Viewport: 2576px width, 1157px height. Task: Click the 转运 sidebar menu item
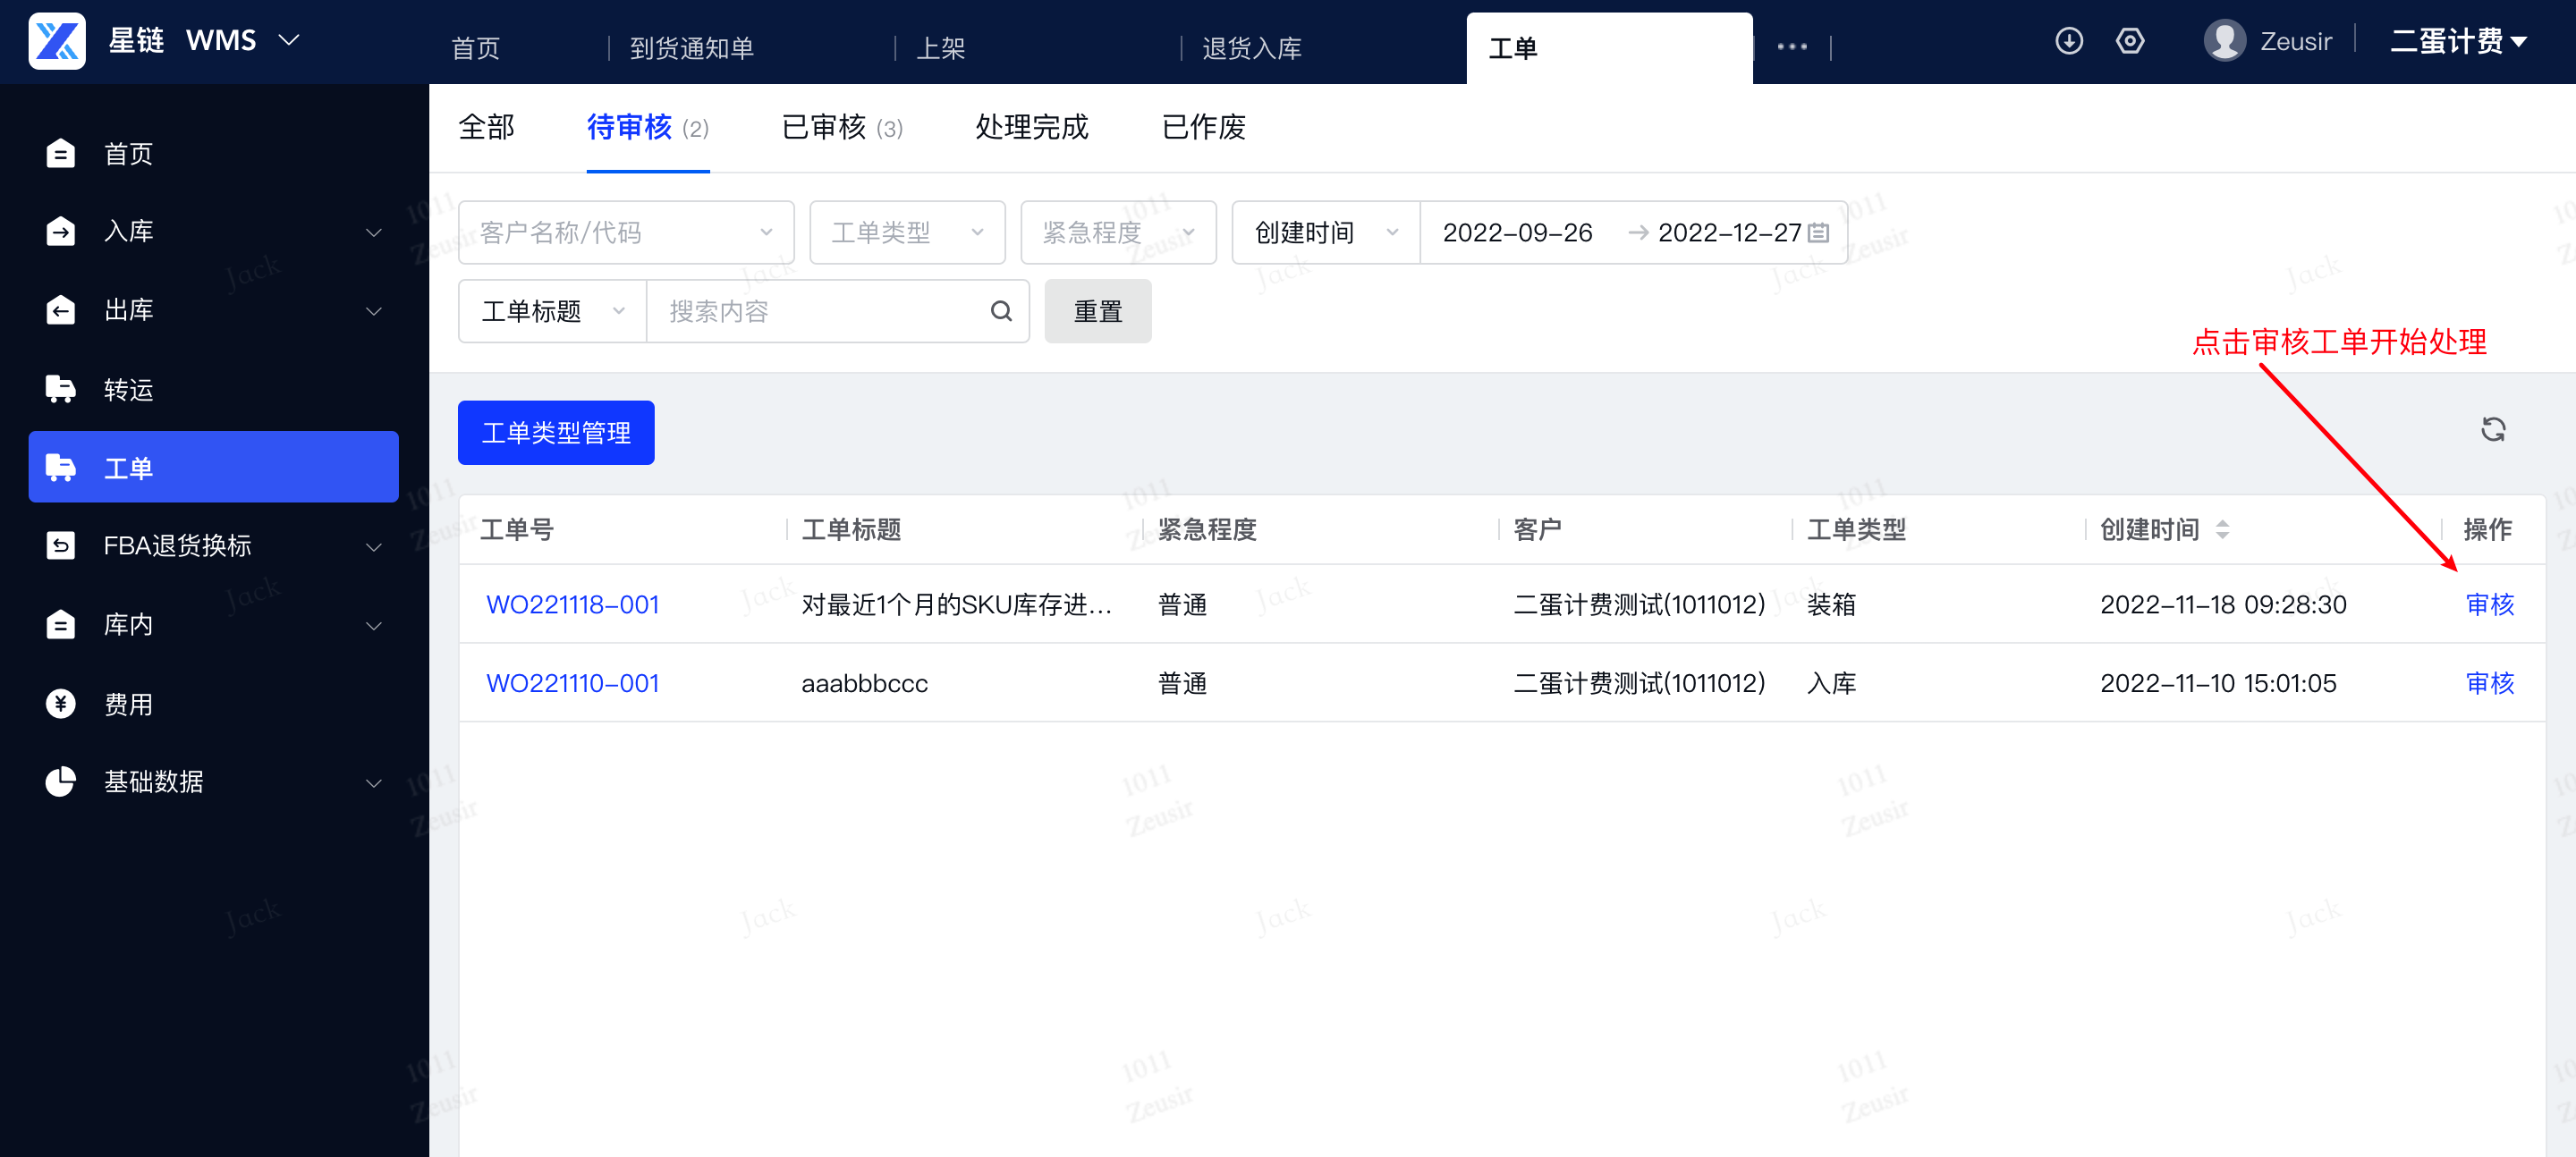point(214,389)
